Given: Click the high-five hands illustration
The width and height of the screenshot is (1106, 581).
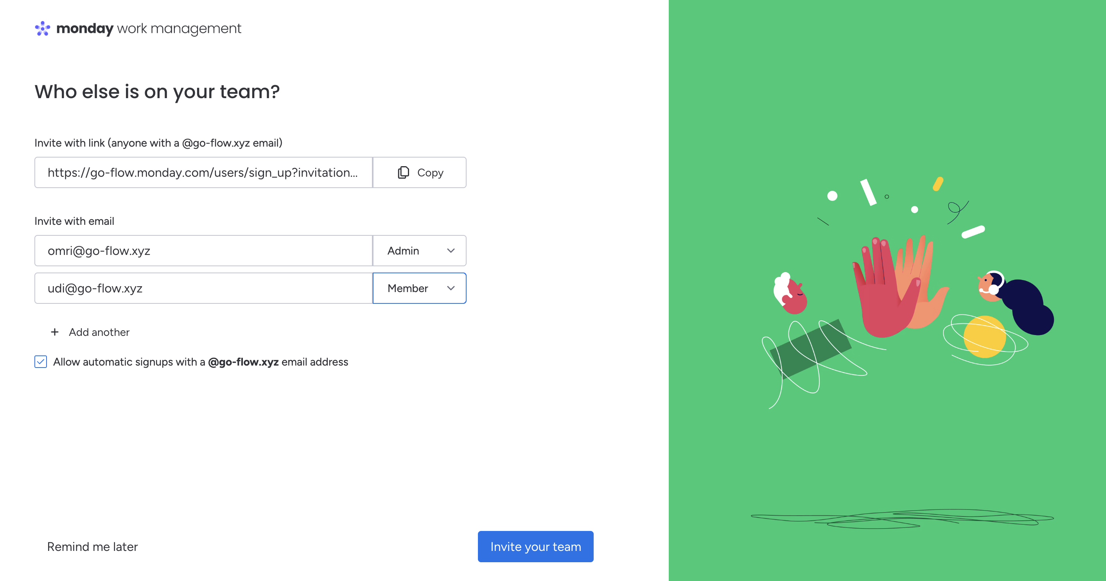Looking at the screenshot, I should (x=897, y=287).
